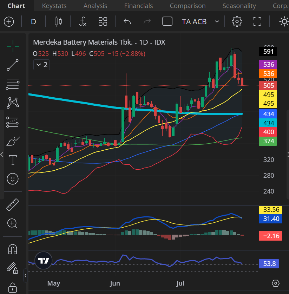The width and height of the screenshot is (289, 294).
Task: Enter fullscreen chart mode
Action: click(257, 21)
